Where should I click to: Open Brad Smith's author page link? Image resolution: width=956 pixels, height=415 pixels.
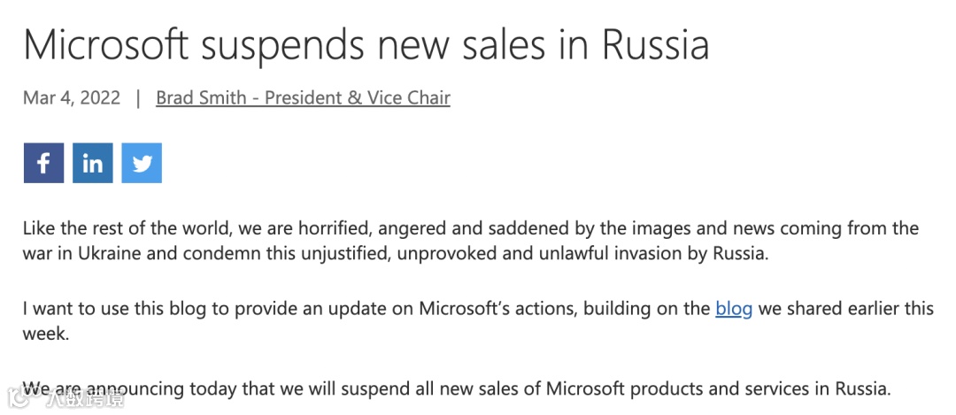pos(303,98)
